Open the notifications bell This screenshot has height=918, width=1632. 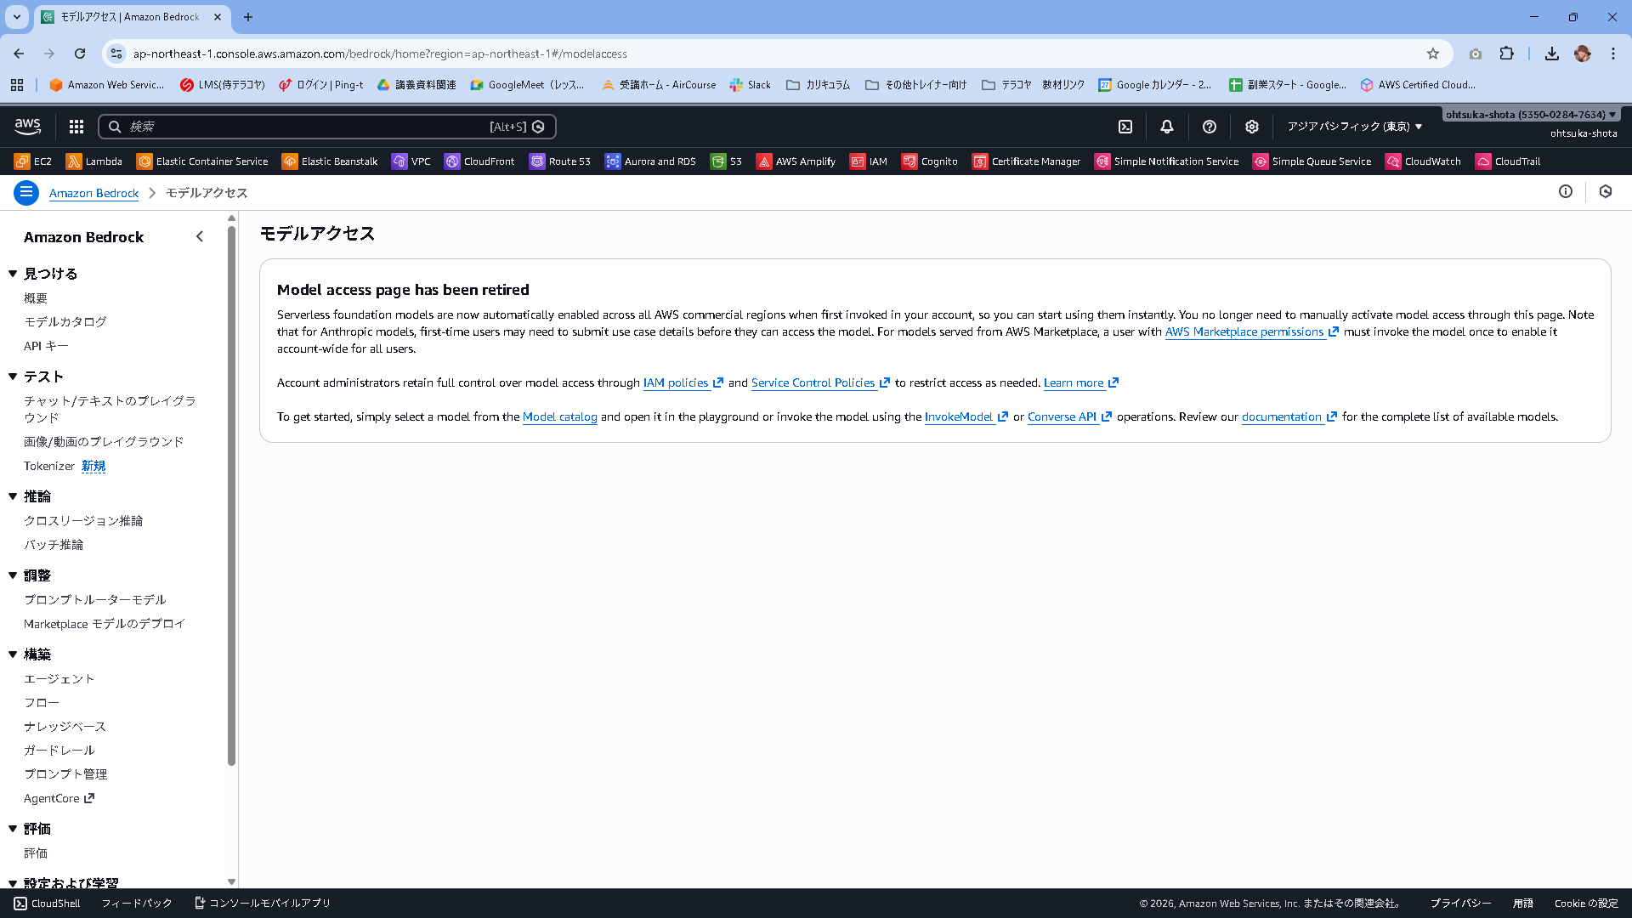point(1167,127)
